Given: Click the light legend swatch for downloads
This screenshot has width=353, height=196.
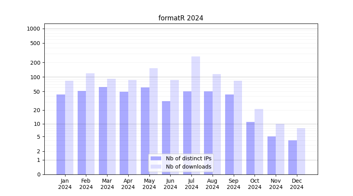Looking at the screenshot, I should point(156,167).
